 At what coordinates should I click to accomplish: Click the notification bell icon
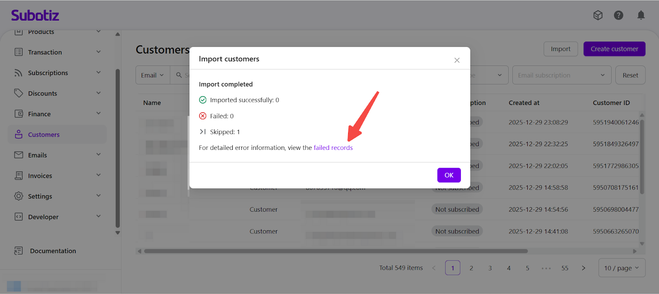(x=641, y=16)
